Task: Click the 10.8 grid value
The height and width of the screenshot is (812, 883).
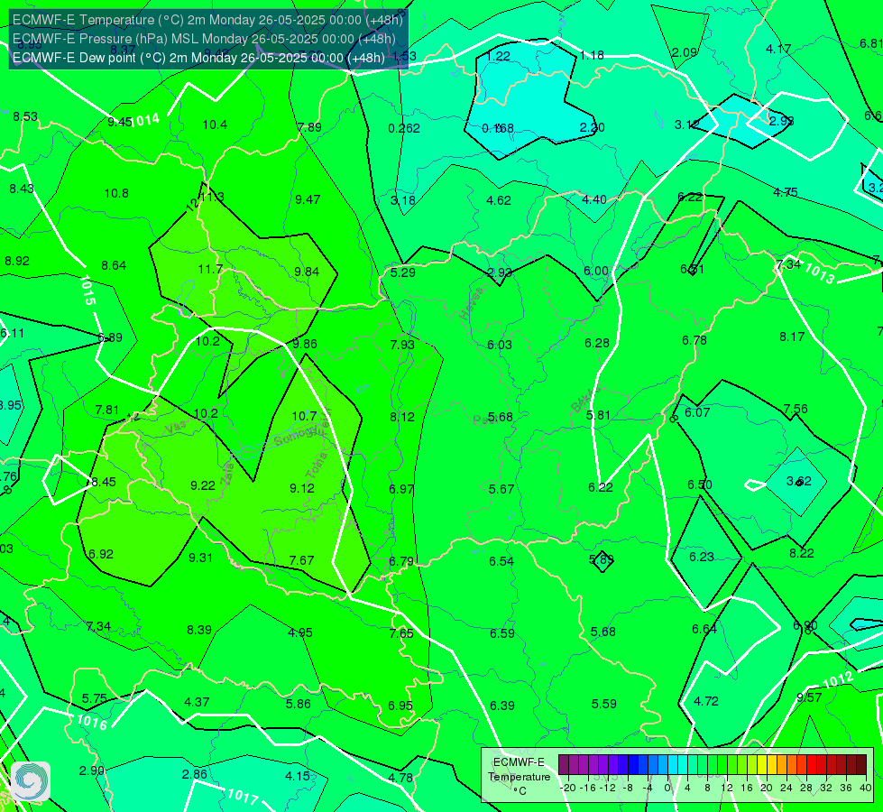Action: 116,194
